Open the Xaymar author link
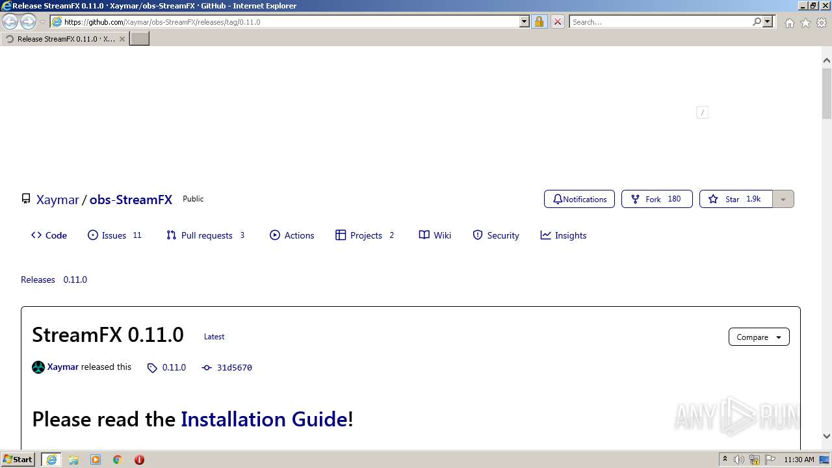 point(62,367)
